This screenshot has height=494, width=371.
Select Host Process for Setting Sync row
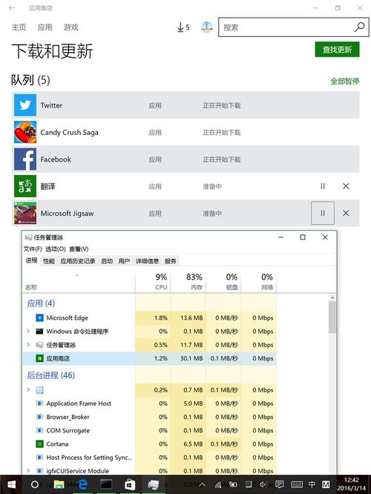click(x=149, y=458)
